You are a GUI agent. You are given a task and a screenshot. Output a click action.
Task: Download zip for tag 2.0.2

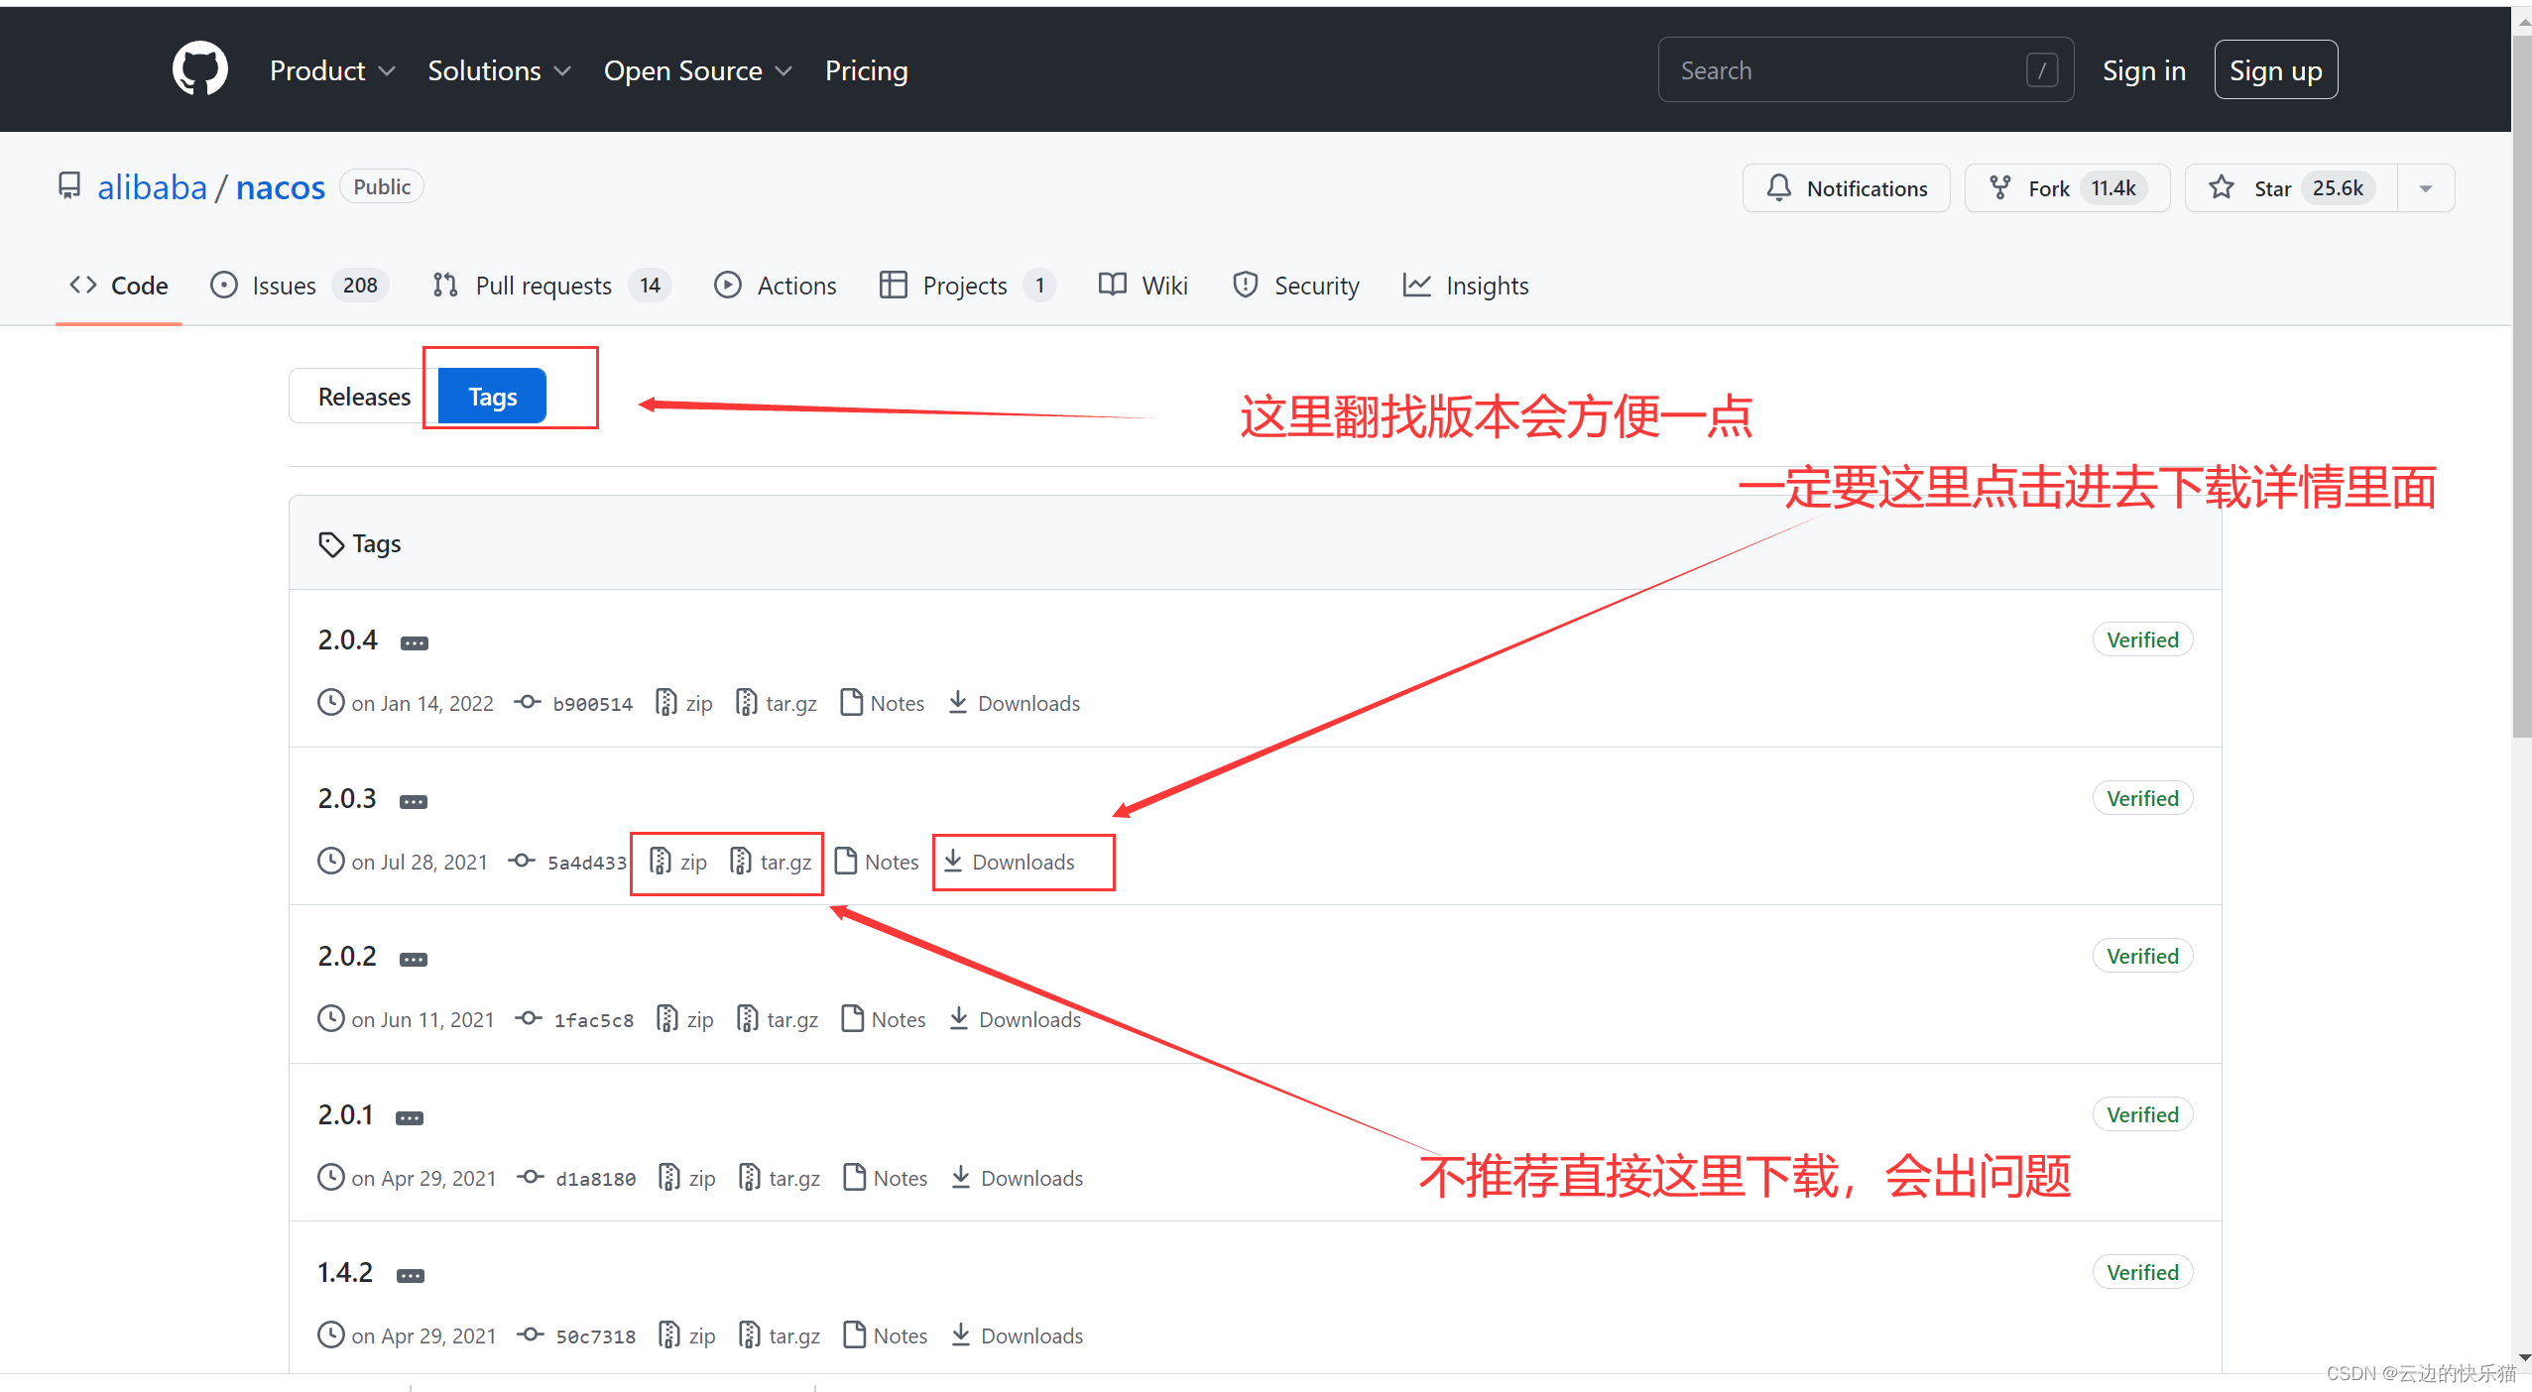click(x=685, y=1019)
